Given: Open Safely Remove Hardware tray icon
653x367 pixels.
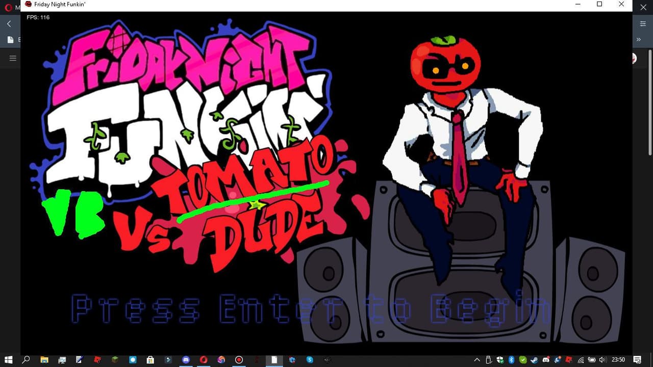Looking at the screenshot, I should [x=488, y=360].
